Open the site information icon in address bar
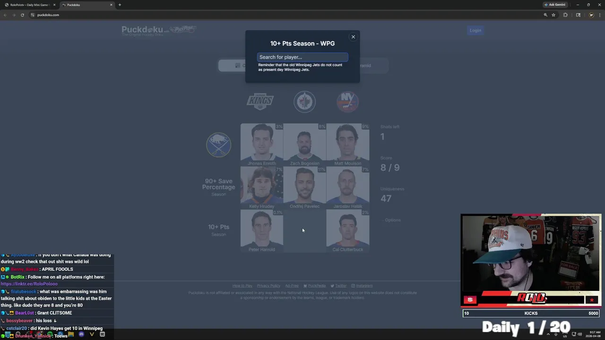Screen dimensions: 605x340 pyautogui.click(x=33, y=15)
